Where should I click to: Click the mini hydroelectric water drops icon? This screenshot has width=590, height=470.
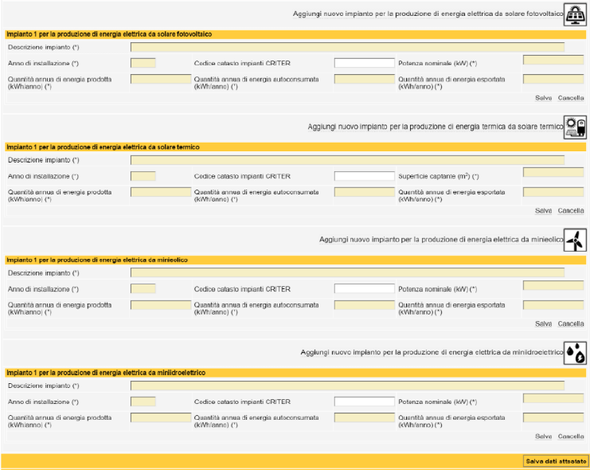[x=575, y=353]
